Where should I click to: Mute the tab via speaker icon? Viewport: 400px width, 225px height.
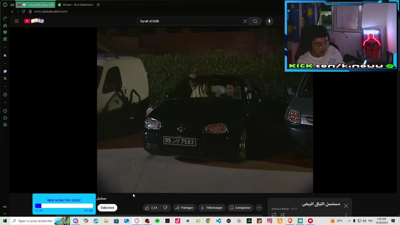tap(24, 5)
